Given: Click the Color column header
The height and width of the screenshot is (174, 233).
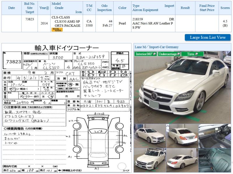Looking at the screenshot, I should click(122, 8).
